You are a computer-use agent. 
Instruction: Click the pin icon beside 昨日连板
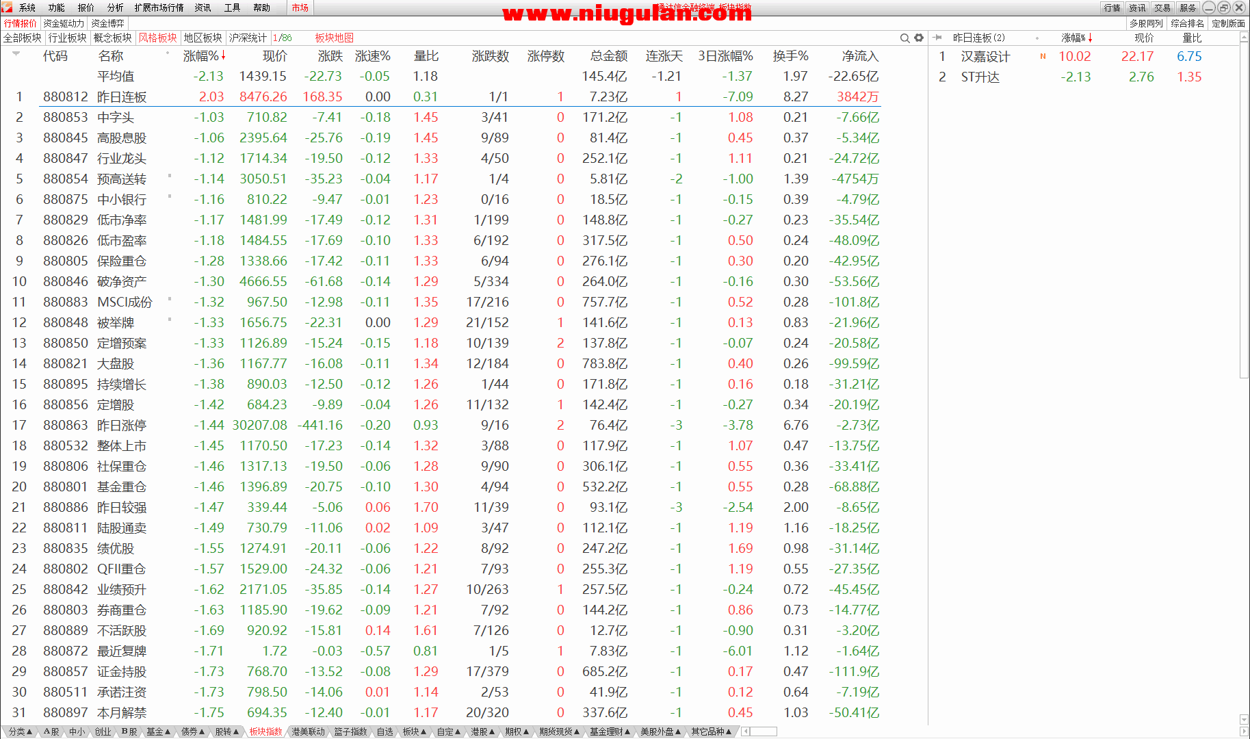(x=937, y=38)
